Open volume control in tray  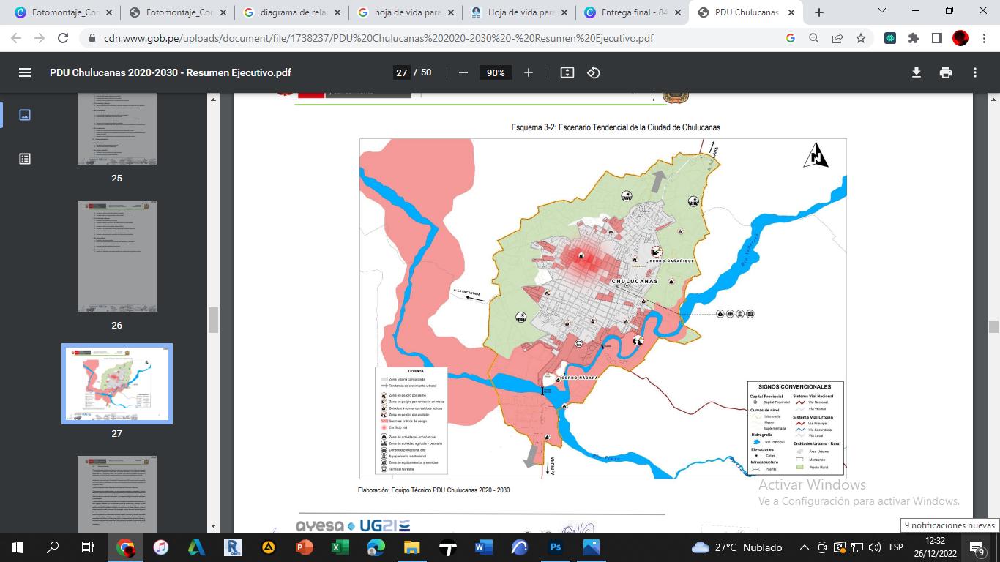(875, 547)
